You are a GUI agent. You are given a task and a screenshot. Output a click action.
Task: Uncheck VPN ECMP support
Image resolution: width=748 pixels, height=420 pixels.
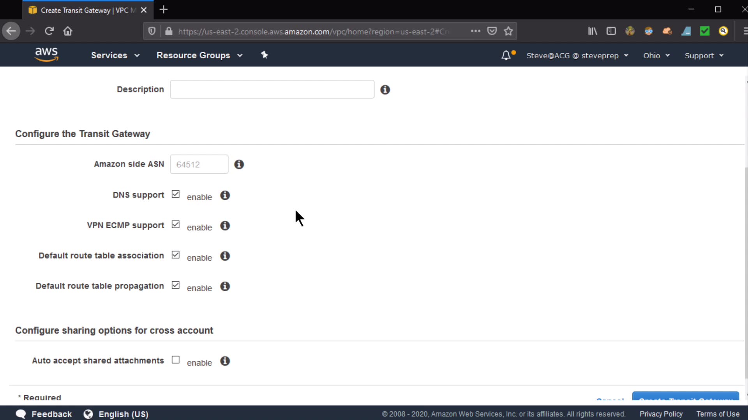point(176,224)
